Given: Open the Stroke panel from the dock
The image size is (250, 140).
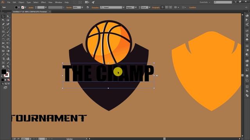Looking at the screenshot, I should tap(247, 46).
